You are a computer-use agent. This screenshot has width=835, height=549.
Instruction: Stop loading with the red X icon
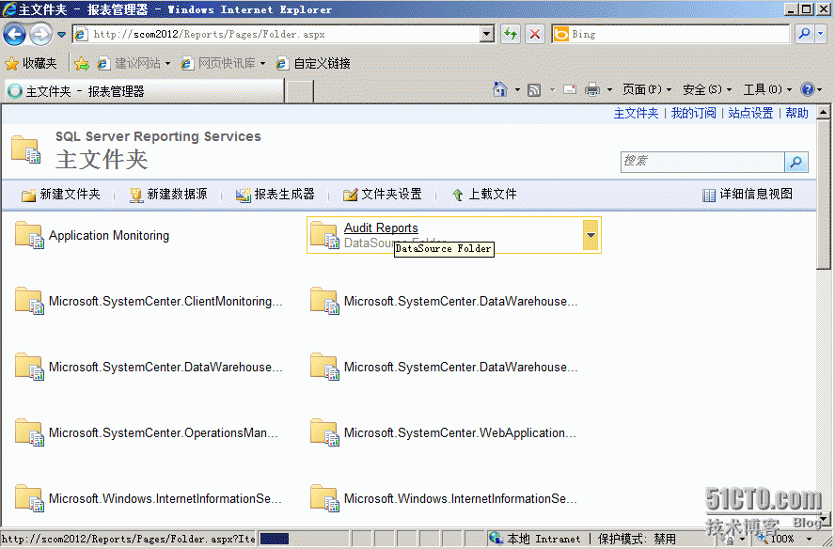[535, 34]
